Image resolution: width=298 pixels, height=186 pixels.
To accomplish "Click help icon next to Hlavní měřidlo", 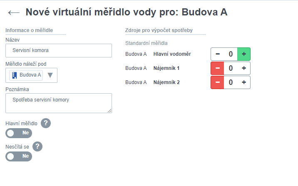I will tap(46, 123).
